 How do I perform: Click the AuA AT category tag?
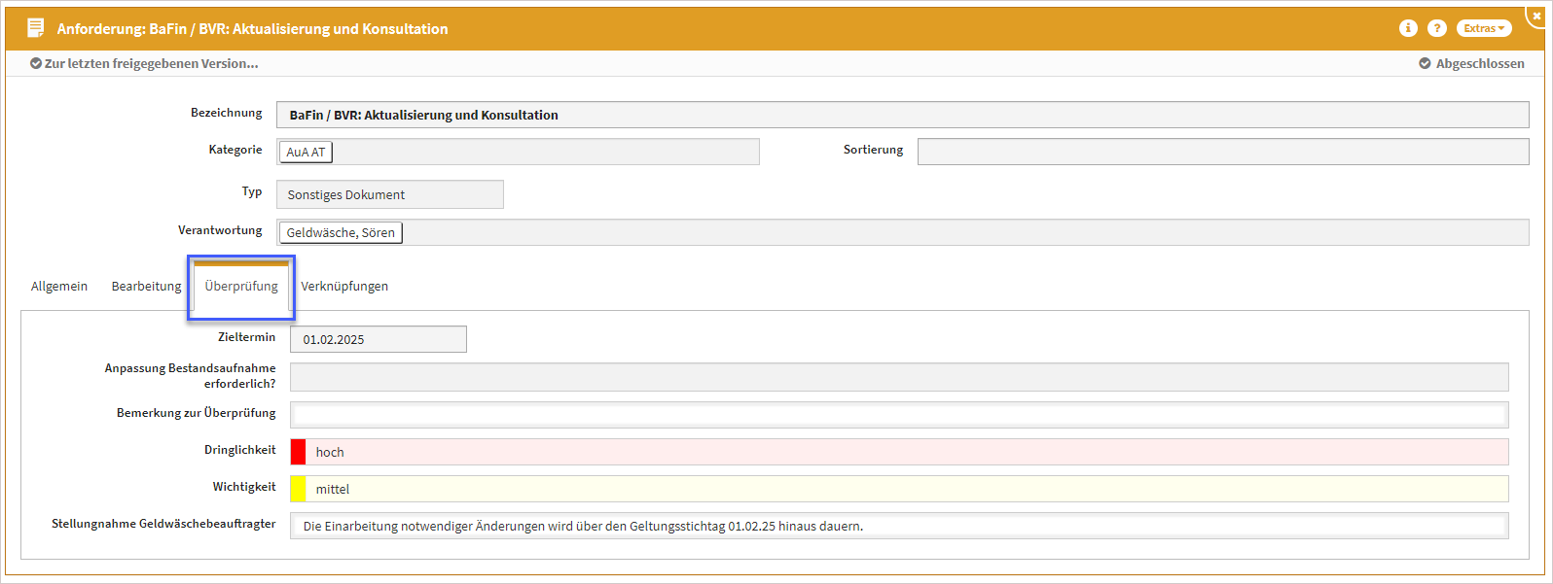306,153
